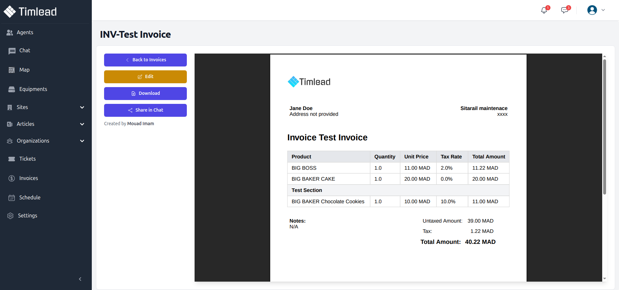619x290 pixels.
Task: Open Tickets from the sidebar menu
Action: [27, 159]
